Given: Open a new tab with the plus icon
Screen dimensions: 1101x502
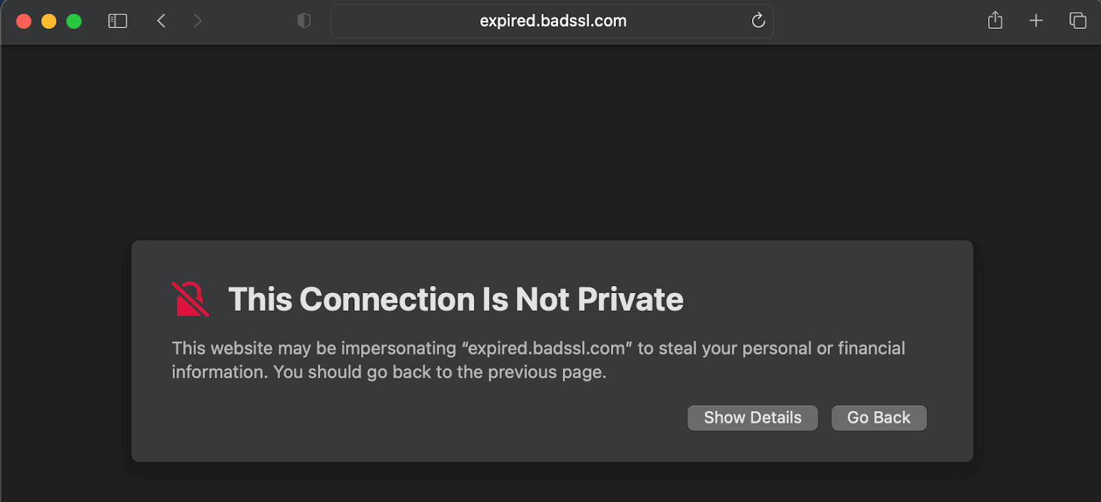Looking at the screenshot, I should coord(1035,21).
